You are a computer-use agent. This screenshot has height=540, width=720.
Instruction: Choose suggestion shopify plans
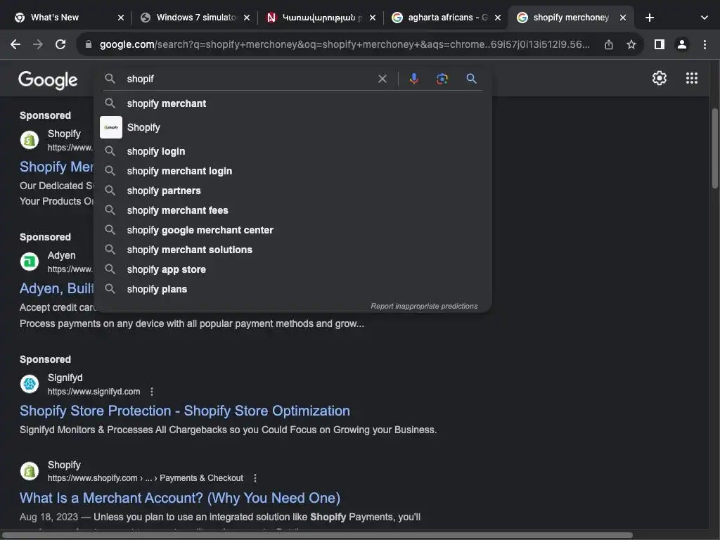[293, 289]
